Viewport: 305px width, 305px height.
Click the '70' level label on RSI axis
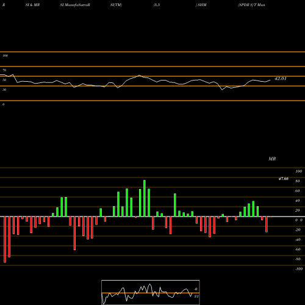point(4,70)
